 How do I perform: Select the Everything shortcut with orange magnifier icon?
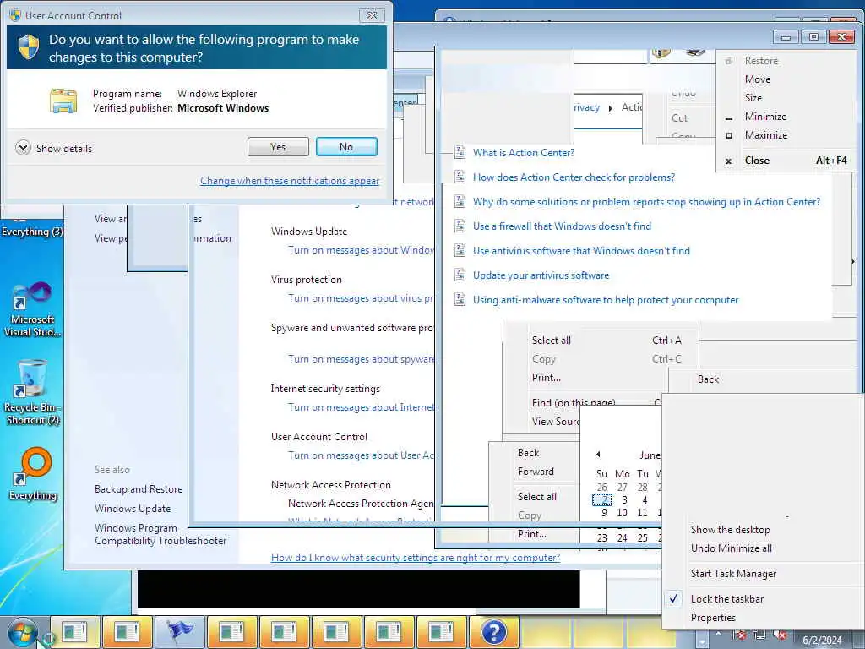[33, 474]
